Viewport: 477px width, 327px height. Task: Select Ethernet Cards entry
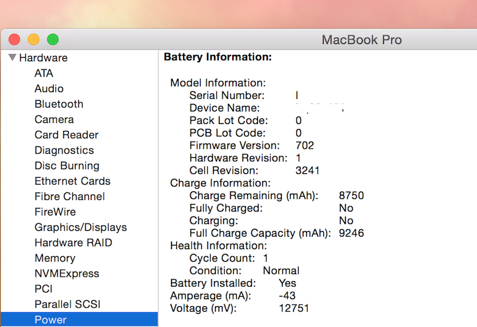pos(73,181)
